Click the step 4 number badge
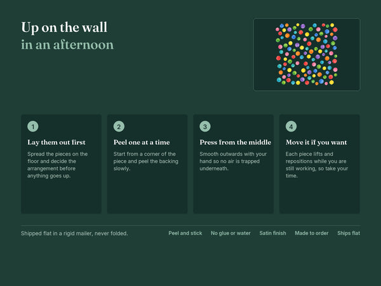 click(x=291, y=126)
